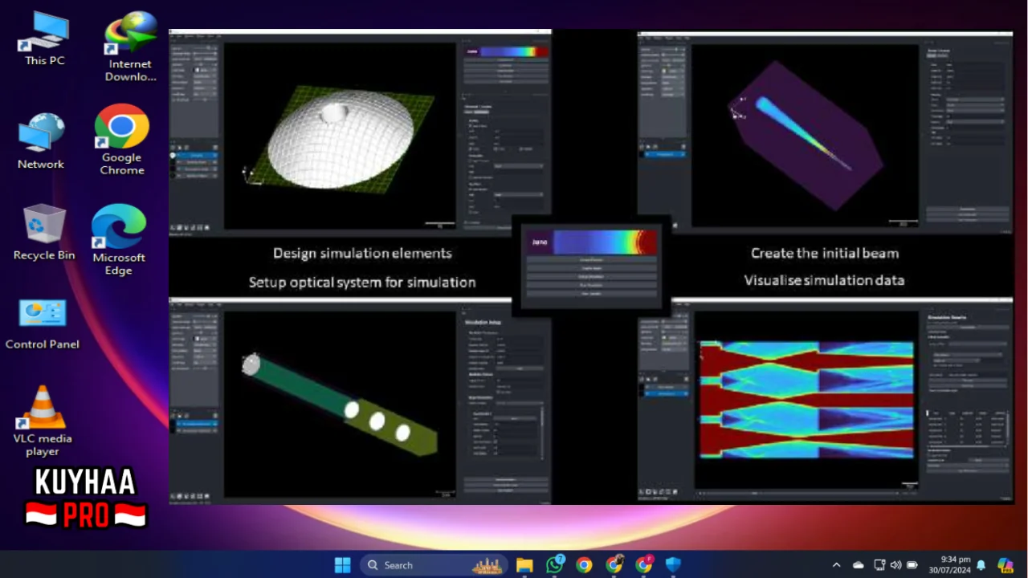Click the Setup Simulation button in center panel

click(591, 277)
